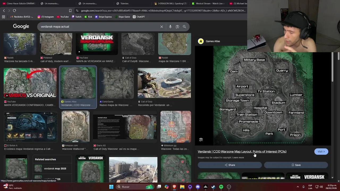Open the Slope Game bookmark
This screenshot has height=191, width=340.
(x=122, y=17)
